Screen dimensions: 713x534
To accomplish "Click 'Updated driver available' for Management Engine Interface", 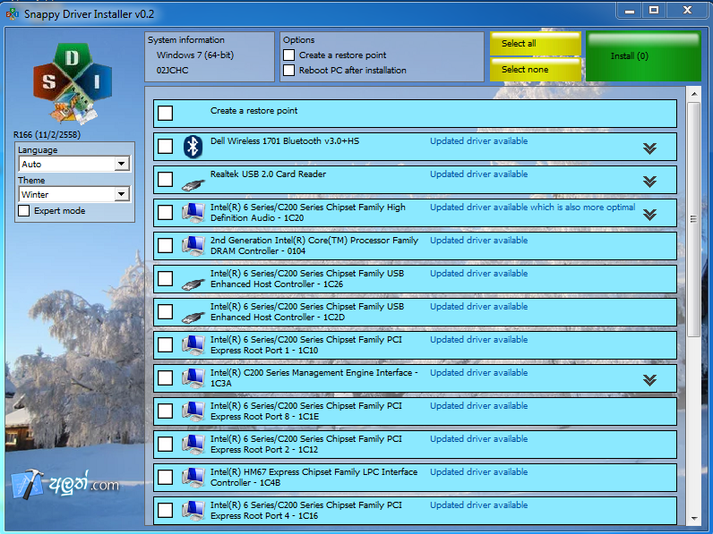I will click(x=479, y=373).
